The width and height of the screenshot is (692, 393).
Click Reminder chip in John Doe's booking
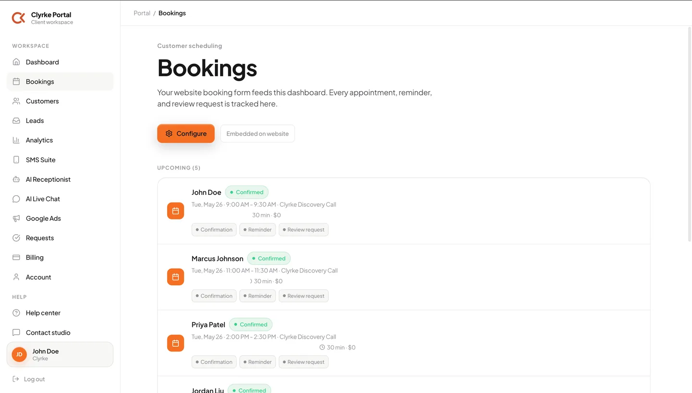[258, 230]
